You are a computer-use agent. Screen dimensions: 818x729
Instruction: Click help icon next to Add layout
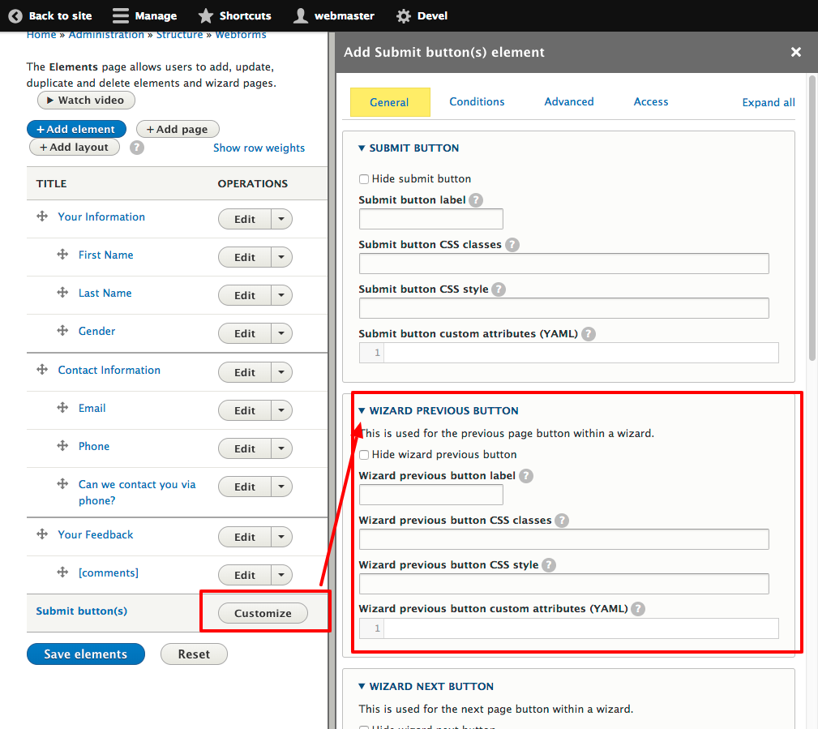pos(137,148)
